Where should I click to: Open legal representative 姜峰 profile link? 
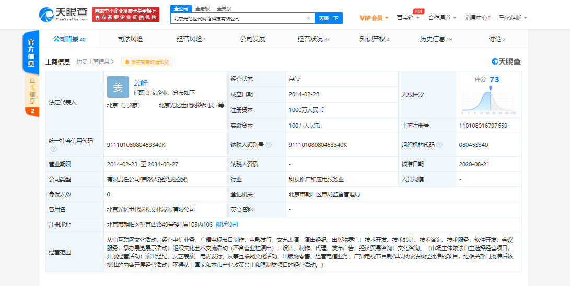(141, 82)
